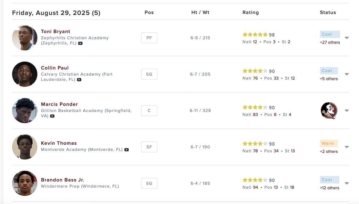The width and height of the screenshot is (359, 204).
Task: Open Kevin Thomas player profile link
Action: point(59,143)
